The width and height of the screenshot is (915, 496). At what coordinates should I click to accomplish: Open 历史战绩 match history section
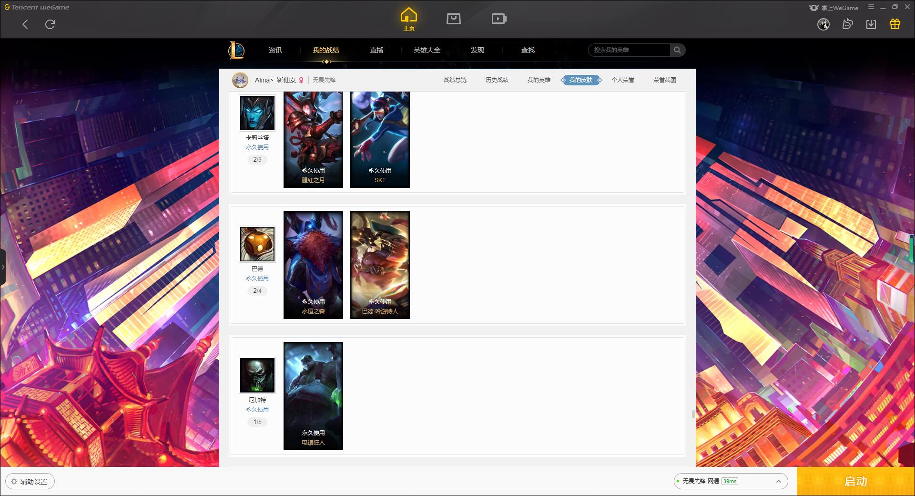pos(497,80)
